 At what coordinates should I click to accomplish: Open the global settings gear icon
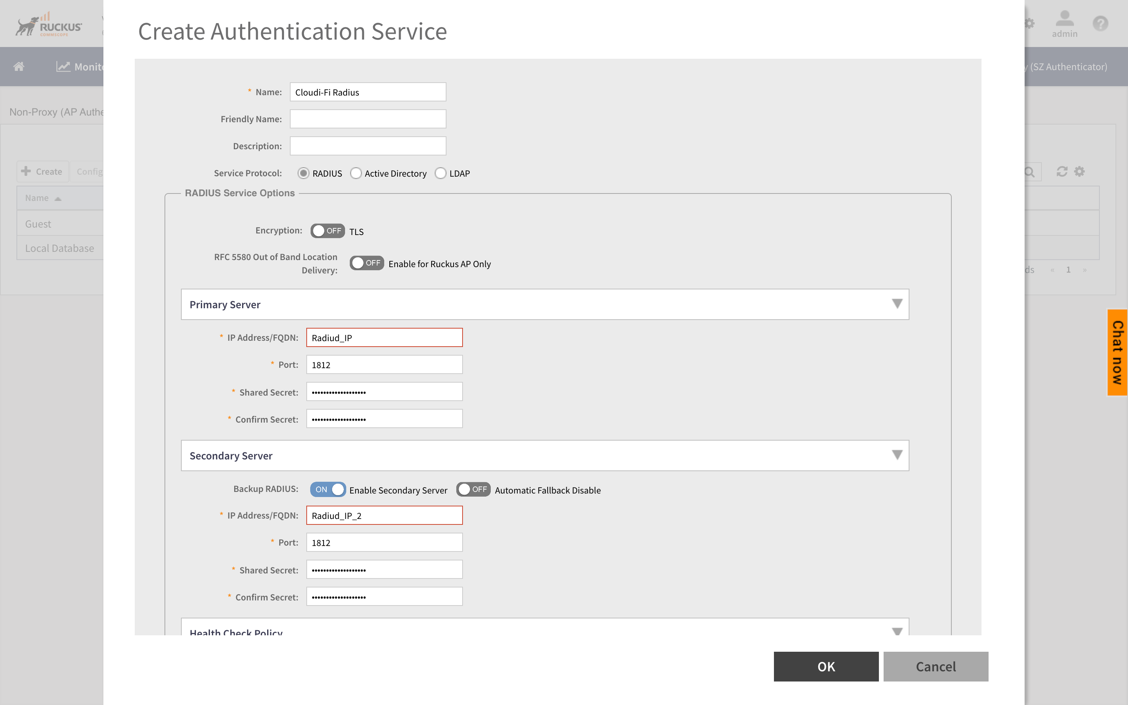point(1030,23)
